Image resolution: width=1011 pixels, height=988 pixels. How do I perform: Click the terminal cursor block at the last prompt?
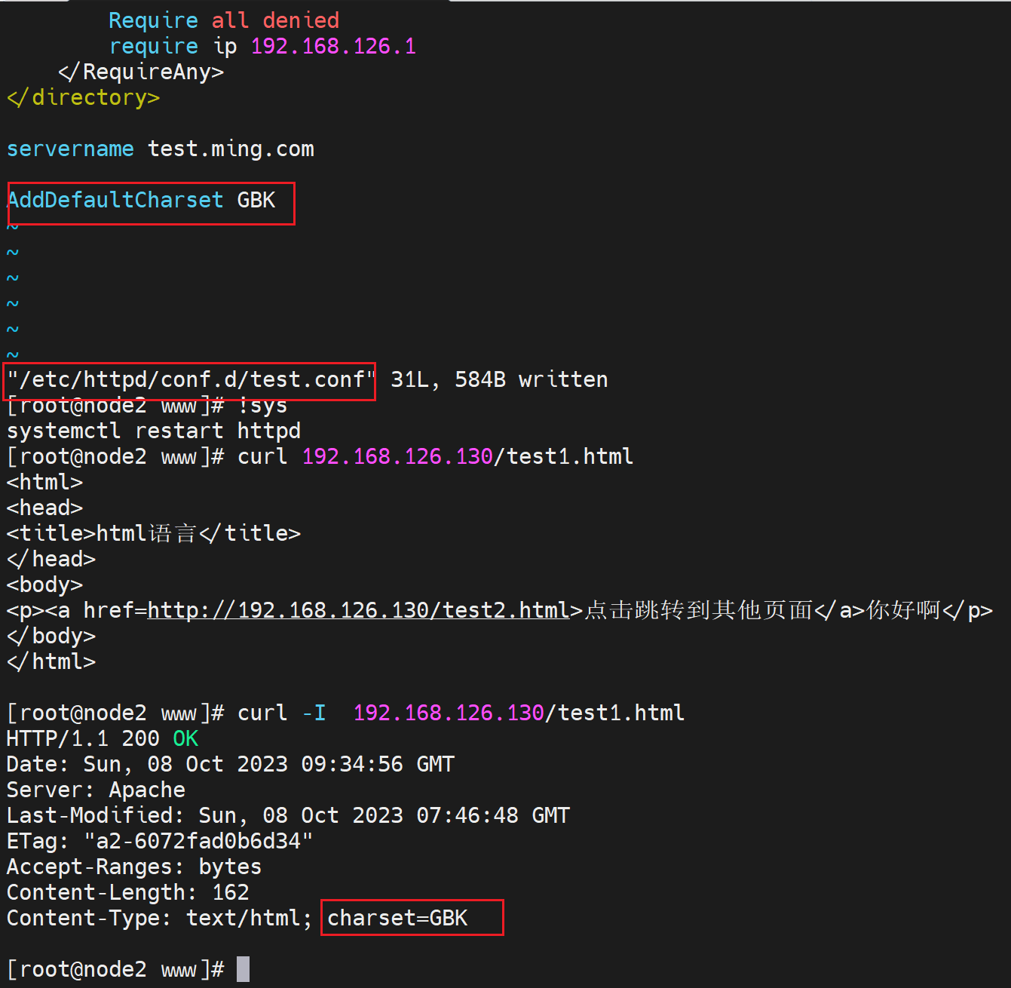click(x=243, y=969)
